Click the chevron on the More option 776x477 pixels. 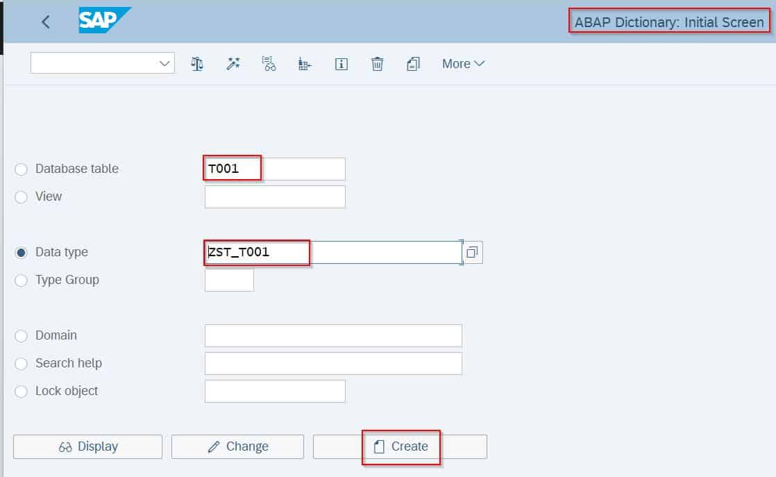pyautogui.click(x=481, y=63)
